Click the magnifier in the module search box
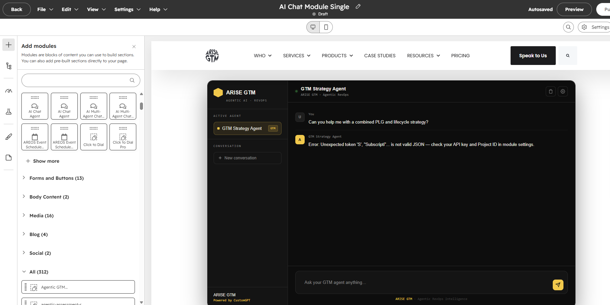The image size is (610, 305). [132, 80]
